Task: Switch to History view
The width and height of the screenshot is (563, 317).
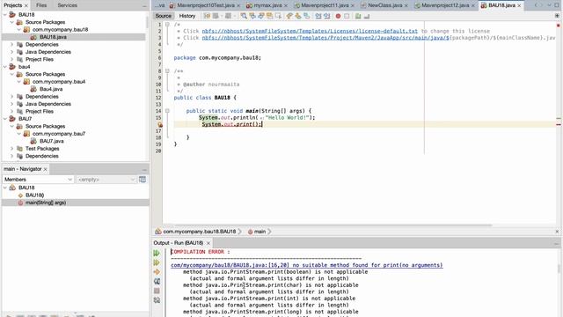Action: pyautogui.click(x=187, y=16)
